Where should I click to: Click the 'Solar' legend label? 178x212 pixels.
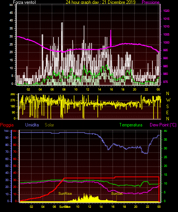(x=49, y=125)
